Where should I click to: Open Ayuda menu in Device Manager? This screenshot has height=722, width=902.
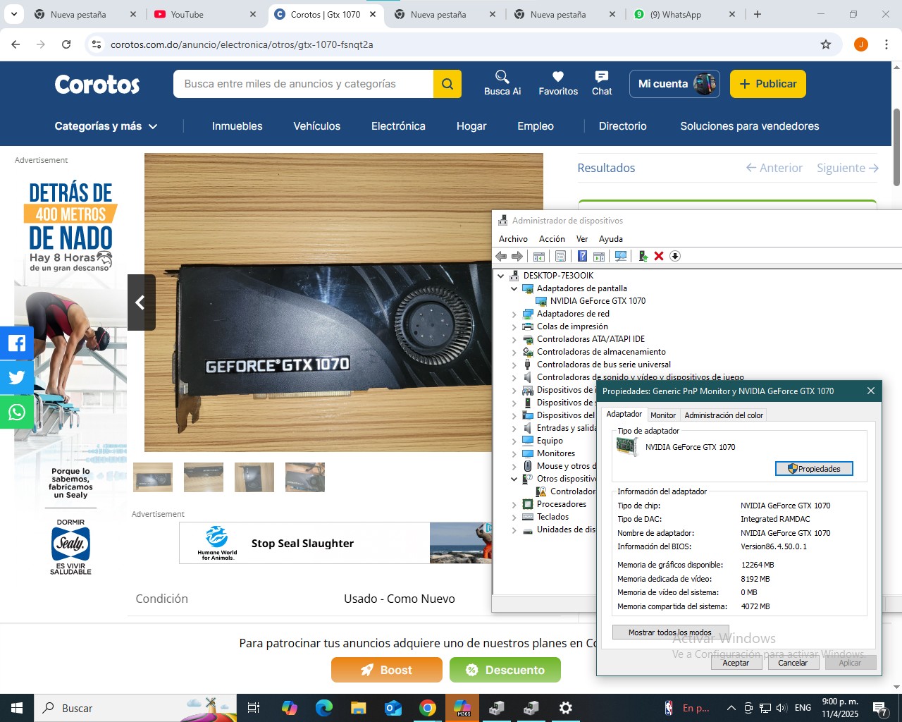point(611,239)
